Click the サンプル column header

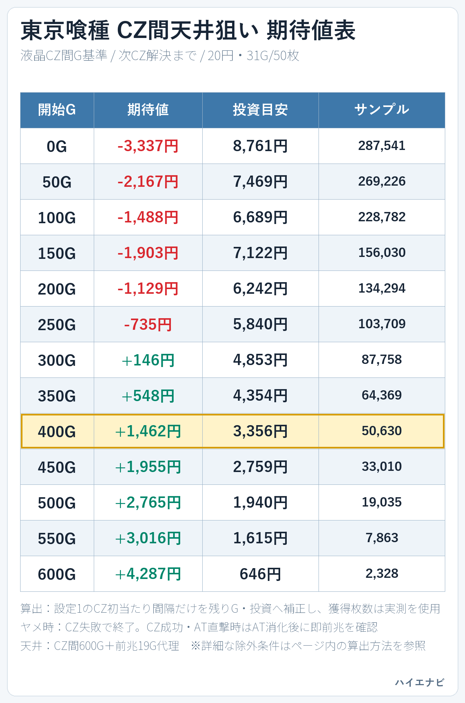382,110
